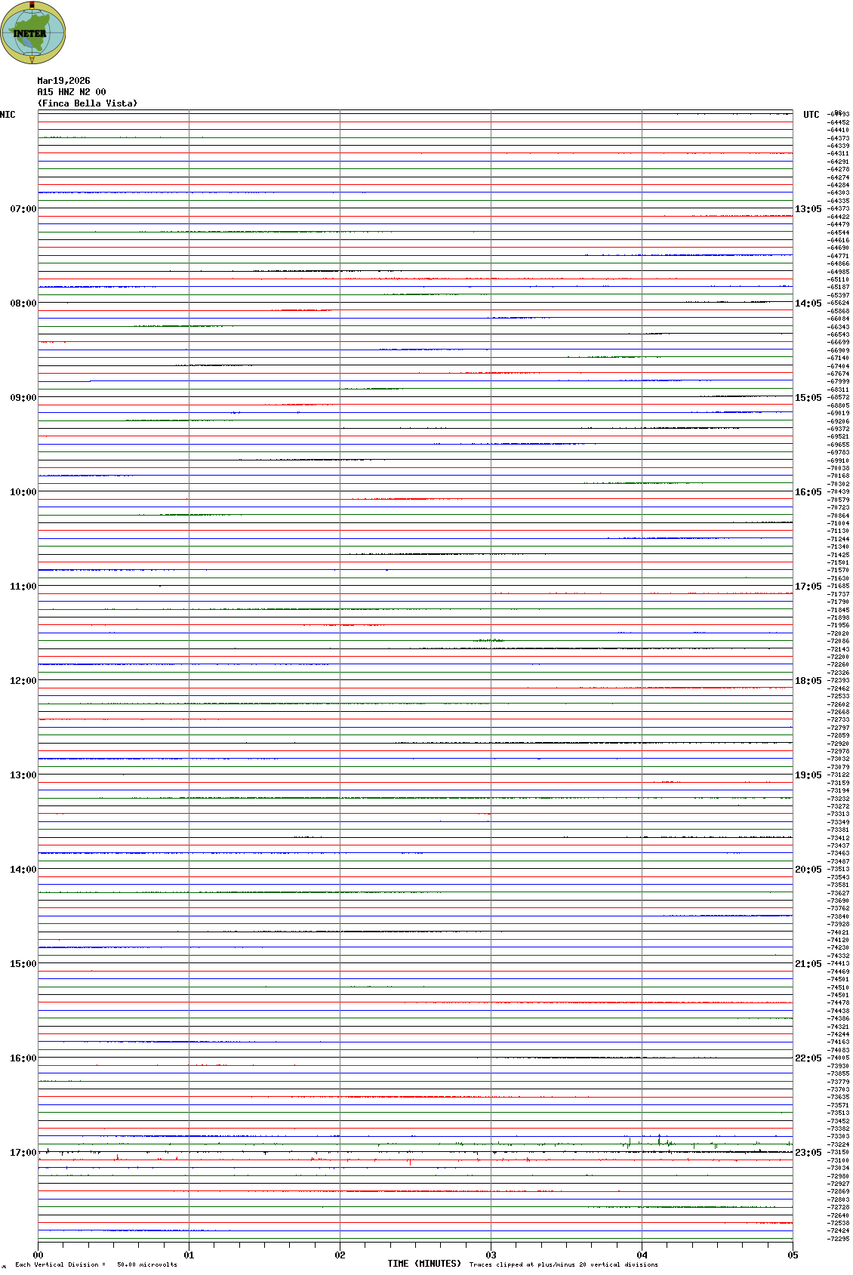Viewport: 853px width, 1275px height.
Task: Click the A15 HNZ N2 00 station code
Action: coord(71,92)
